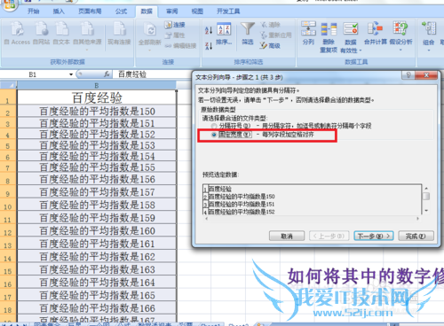Click cell with 百度经验的平均指数是155
The image size is (444, 326).
(x=97, y=167)
